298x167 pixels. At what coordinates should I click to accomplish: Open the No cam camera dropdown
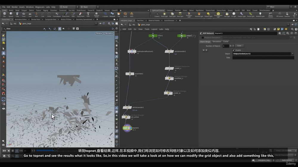click(109, 33)
